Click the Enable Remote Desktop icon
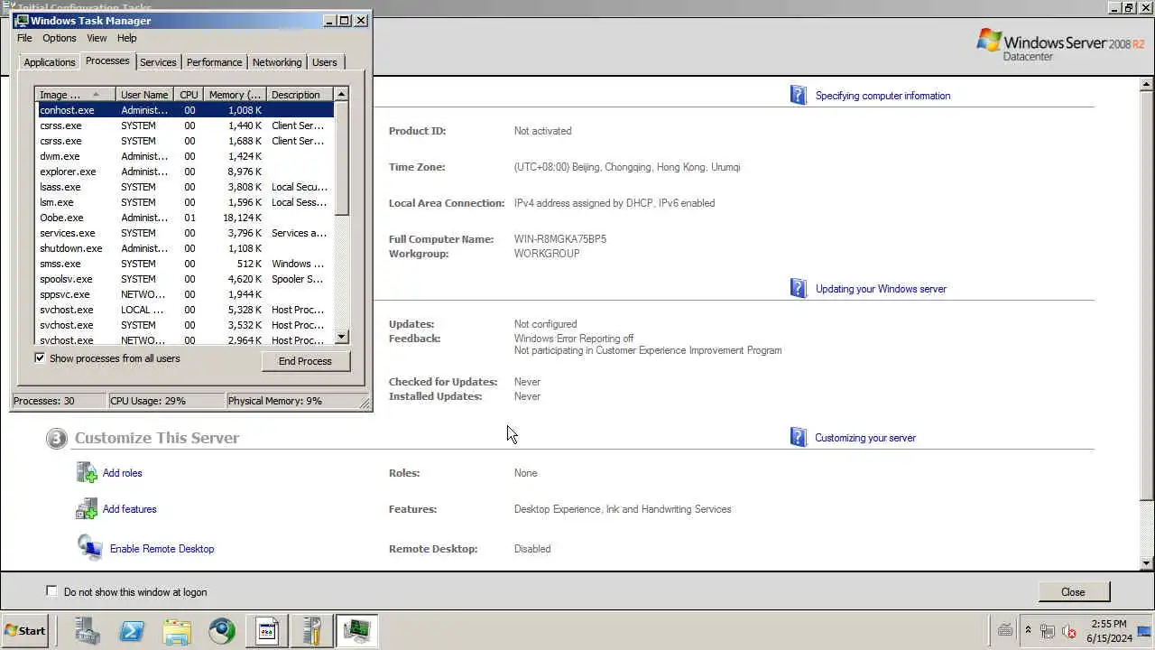This screenshot has height=650, width=1155. pyautogui.click(x=89, y=548)
